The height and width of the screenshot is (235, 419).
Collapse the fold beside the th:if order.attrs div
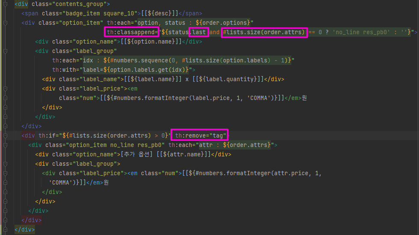coord(5,136)
